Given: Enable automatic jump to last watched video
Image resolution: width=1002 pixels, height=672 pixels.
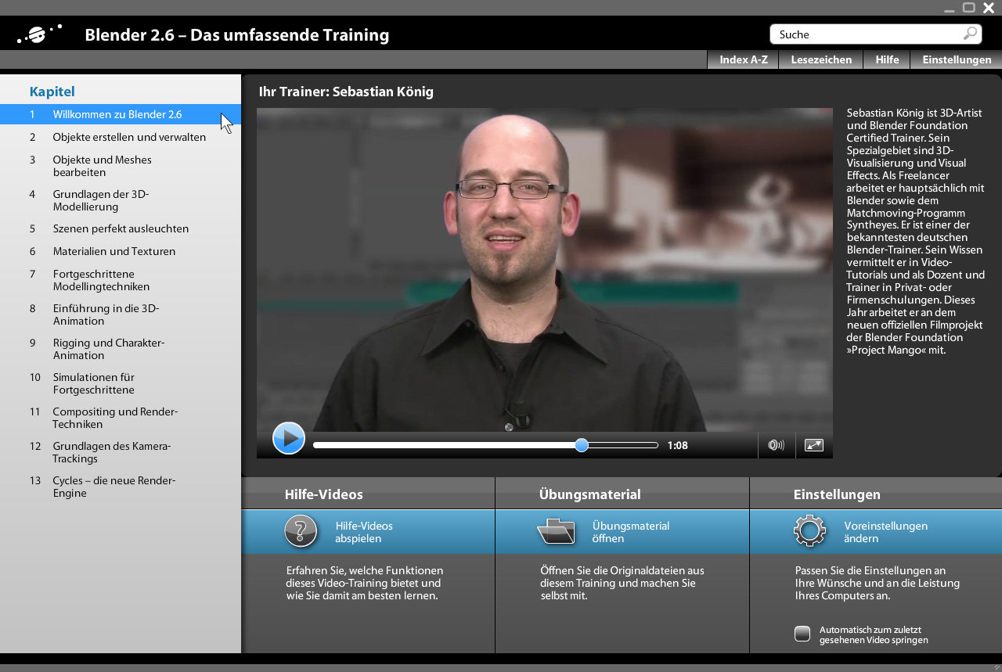Looking at the screenshot, I should tap(802, 634).
